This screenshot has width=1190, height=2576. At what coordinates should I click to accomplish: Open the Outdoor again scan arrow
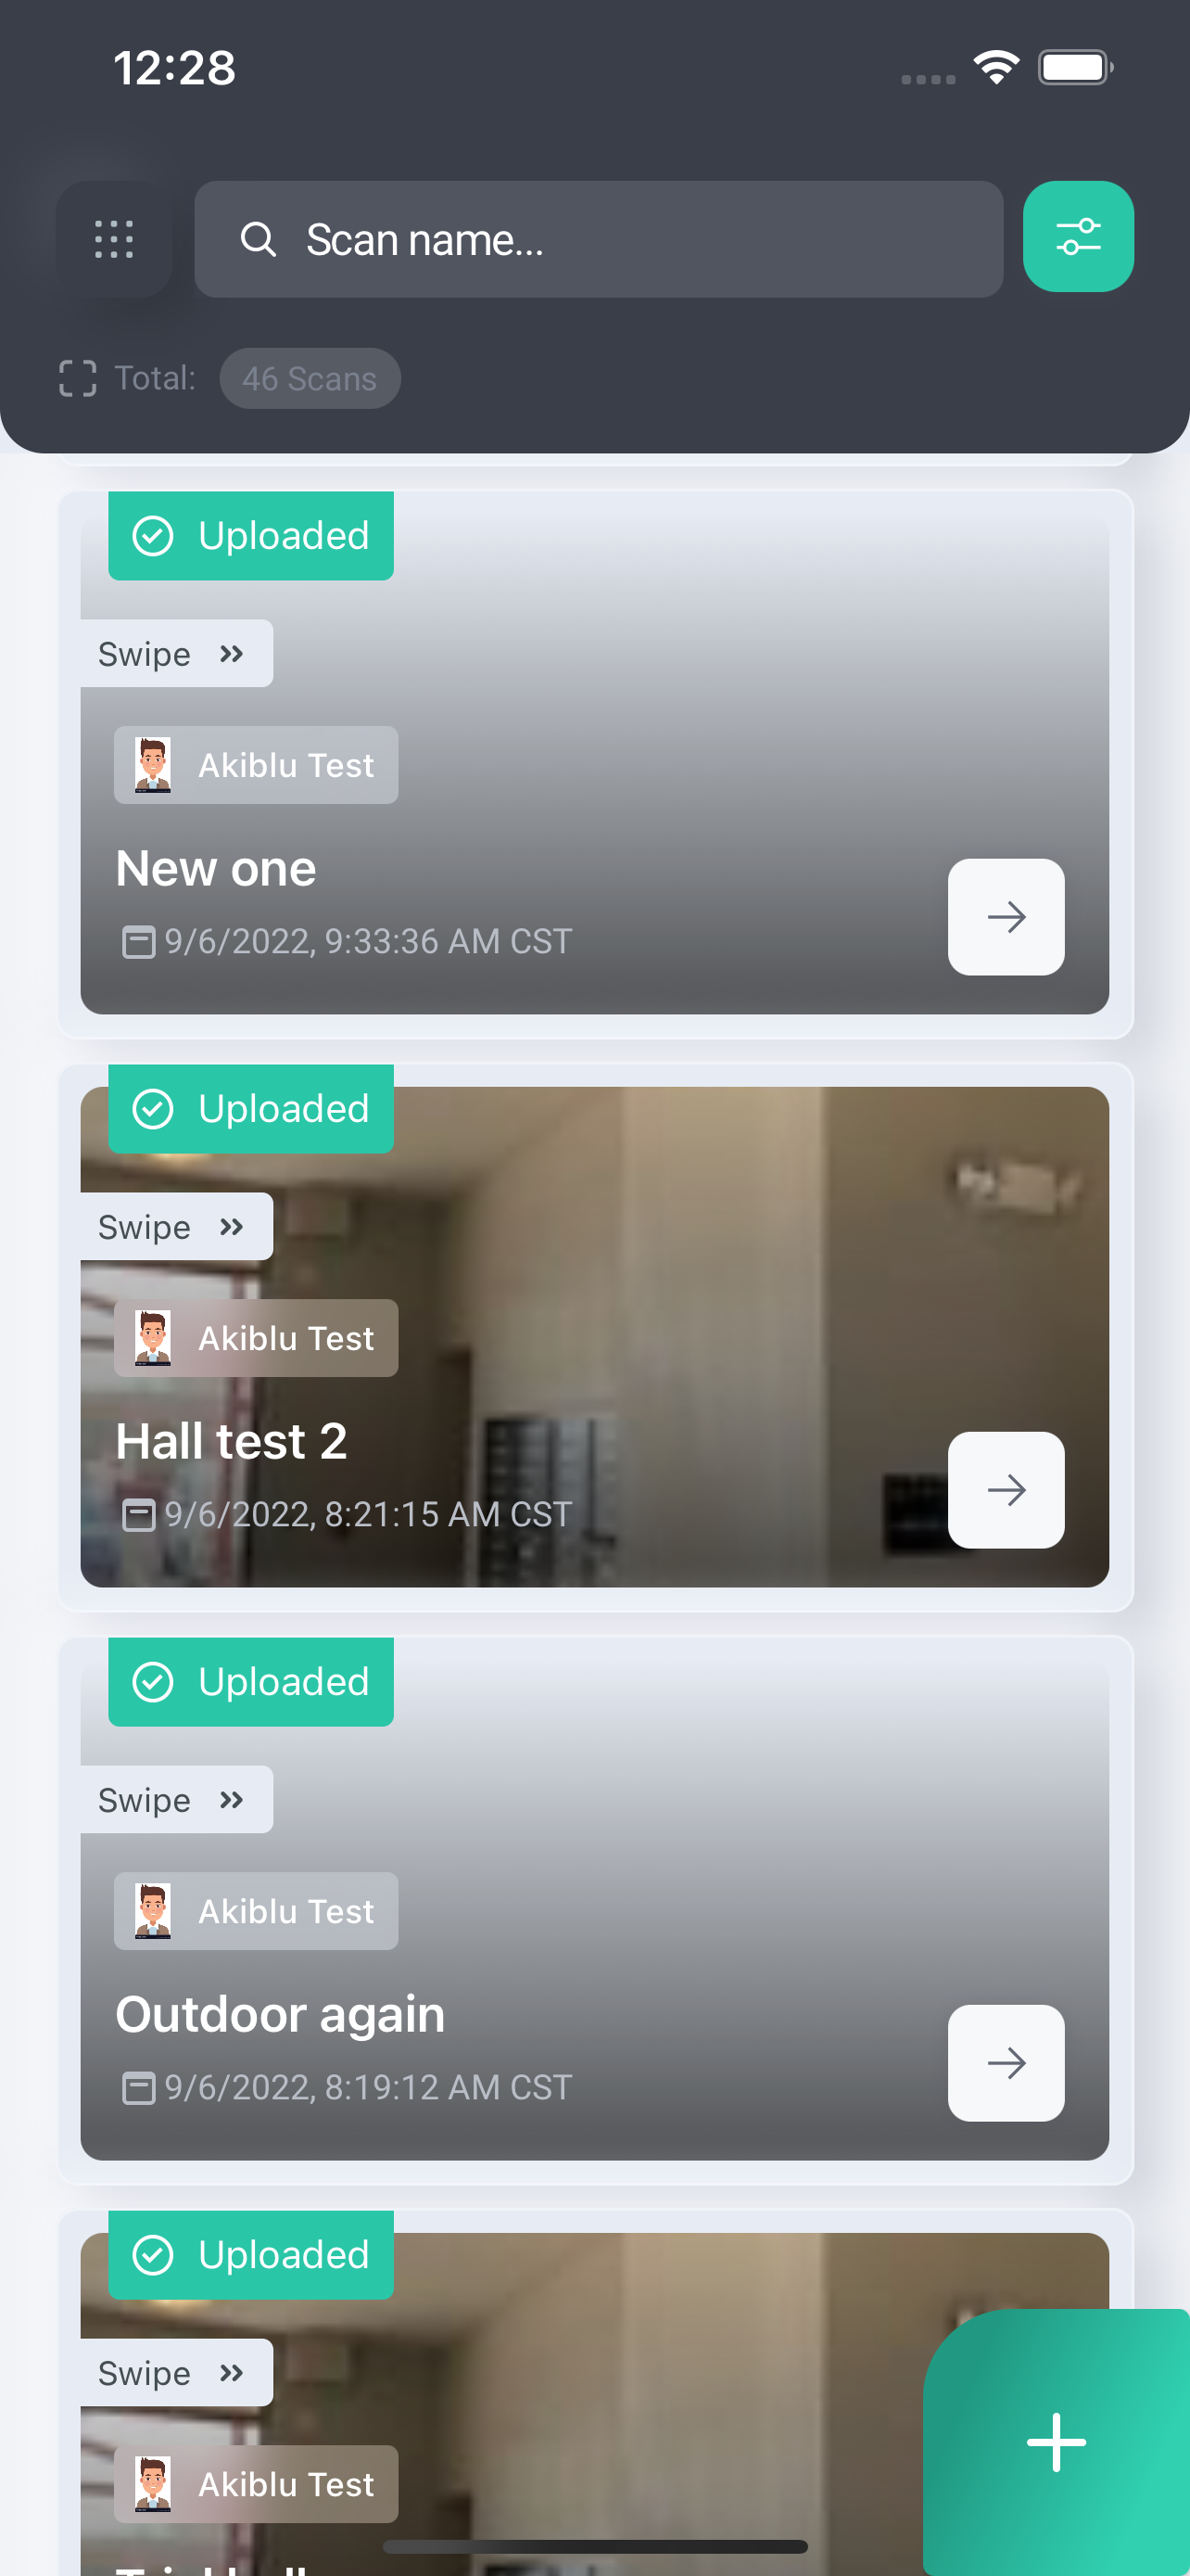click(1006, 2063)
